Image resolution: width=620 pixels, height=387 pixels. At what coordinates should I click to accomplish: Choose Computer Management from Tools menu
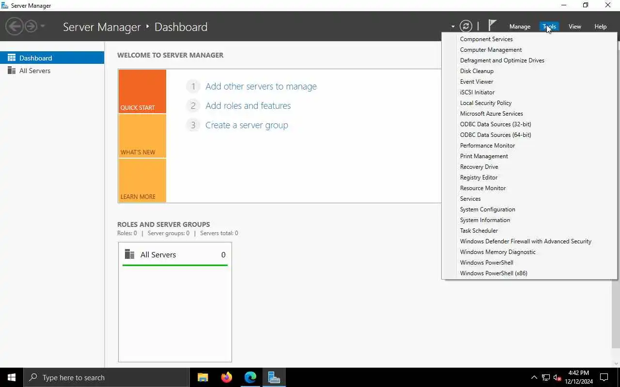[x=529, y=50]
